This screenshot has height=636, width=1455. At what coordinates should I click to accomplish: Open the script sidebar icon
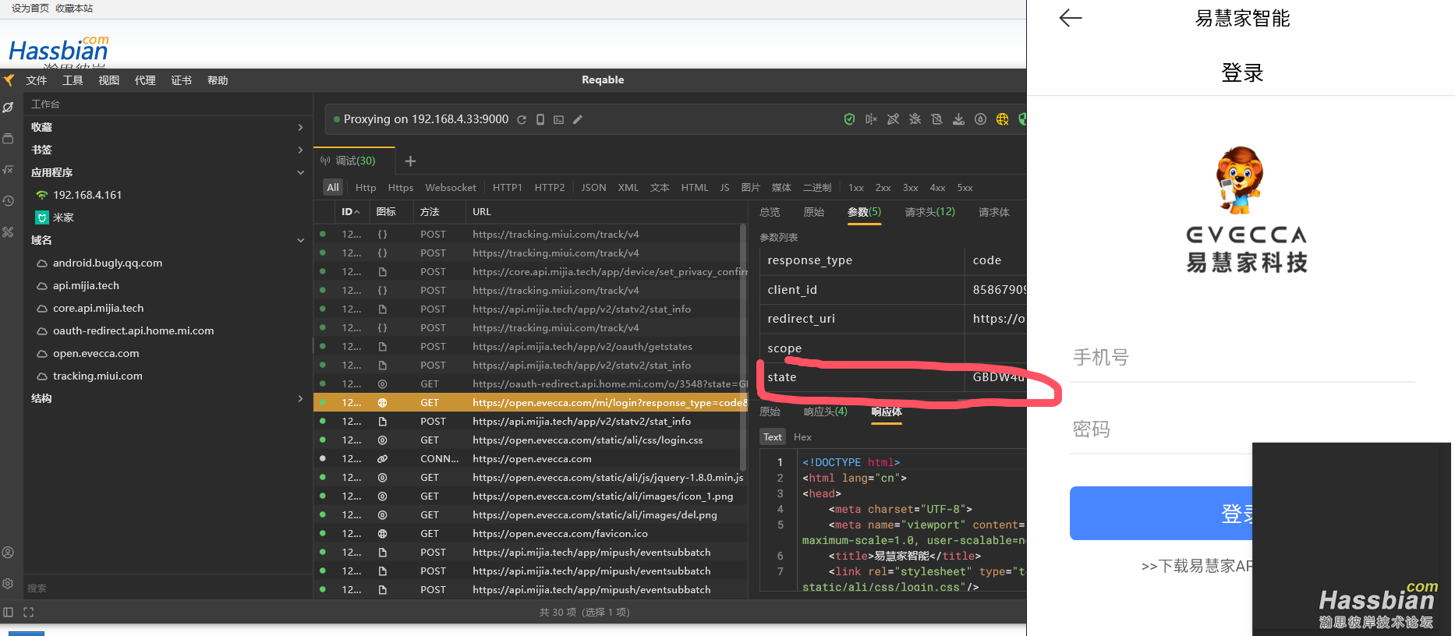click(8, 169)
